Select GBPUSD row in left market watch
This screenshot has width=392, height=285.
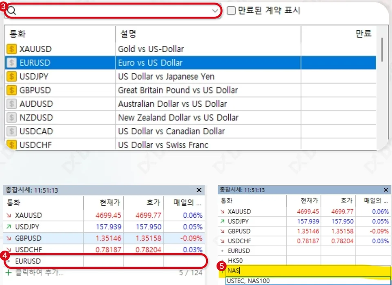[104, 238]
